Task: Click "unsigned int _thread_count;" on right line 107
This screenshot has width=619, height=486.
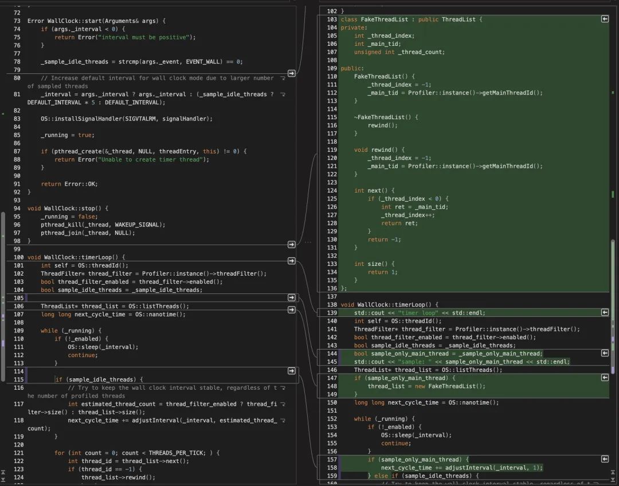Action: 399,52
